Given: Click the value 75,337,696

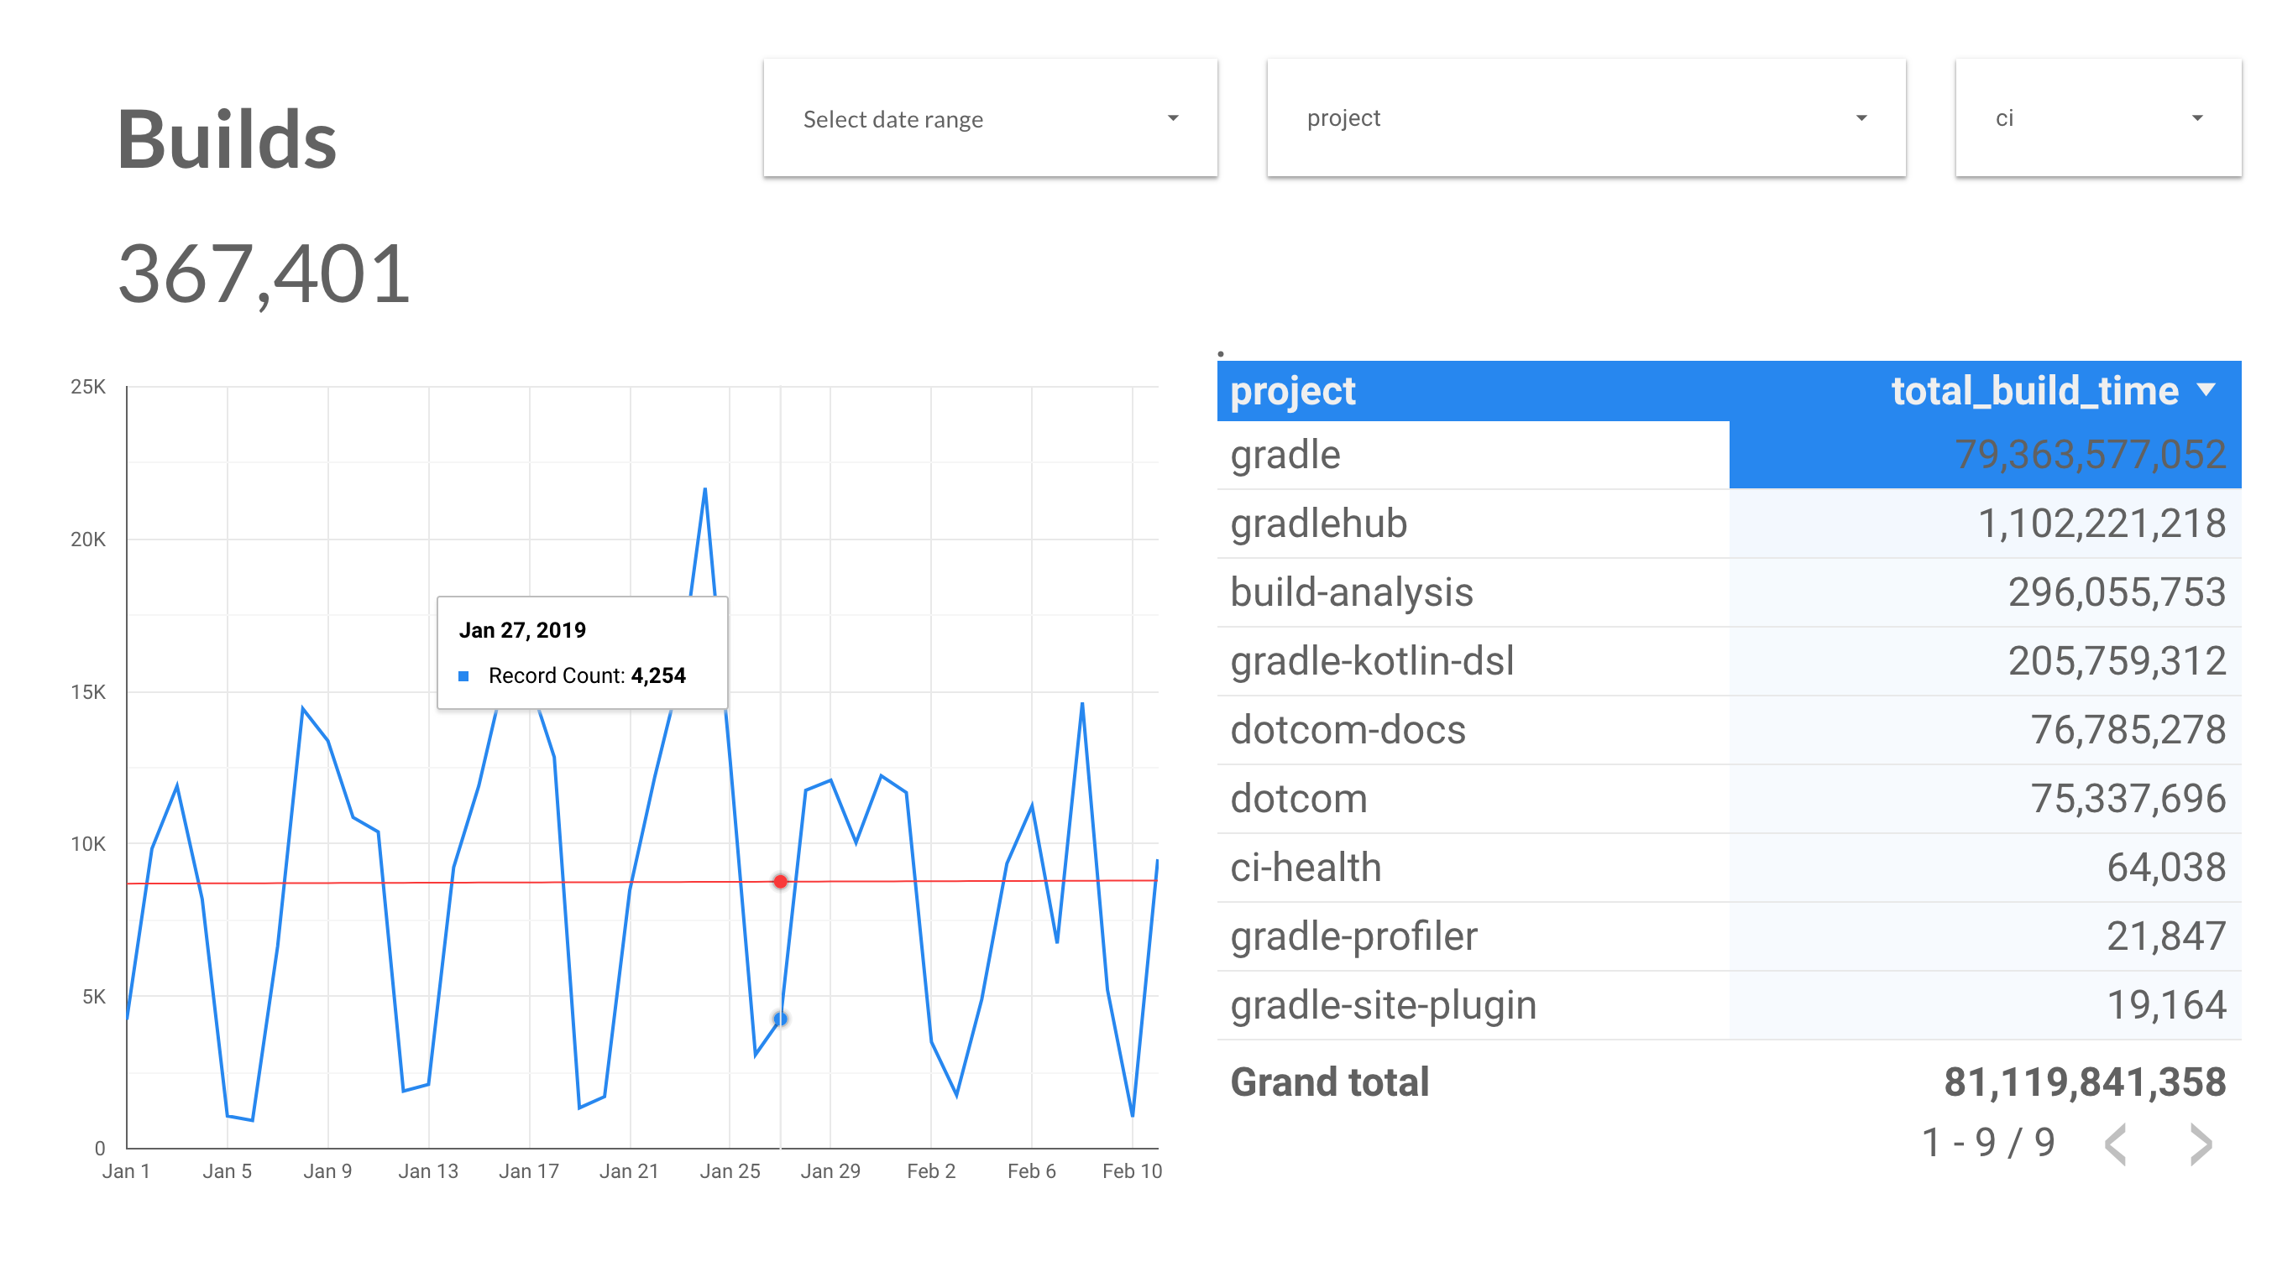Looking at the screenshot, I should [x=2128, y=799].
